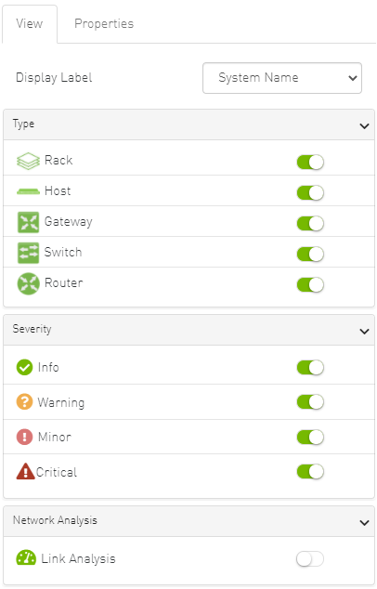The image size is (377, 589).
Task: Click the Rack stacked-layers icon
Action: (x=28, y=161)
